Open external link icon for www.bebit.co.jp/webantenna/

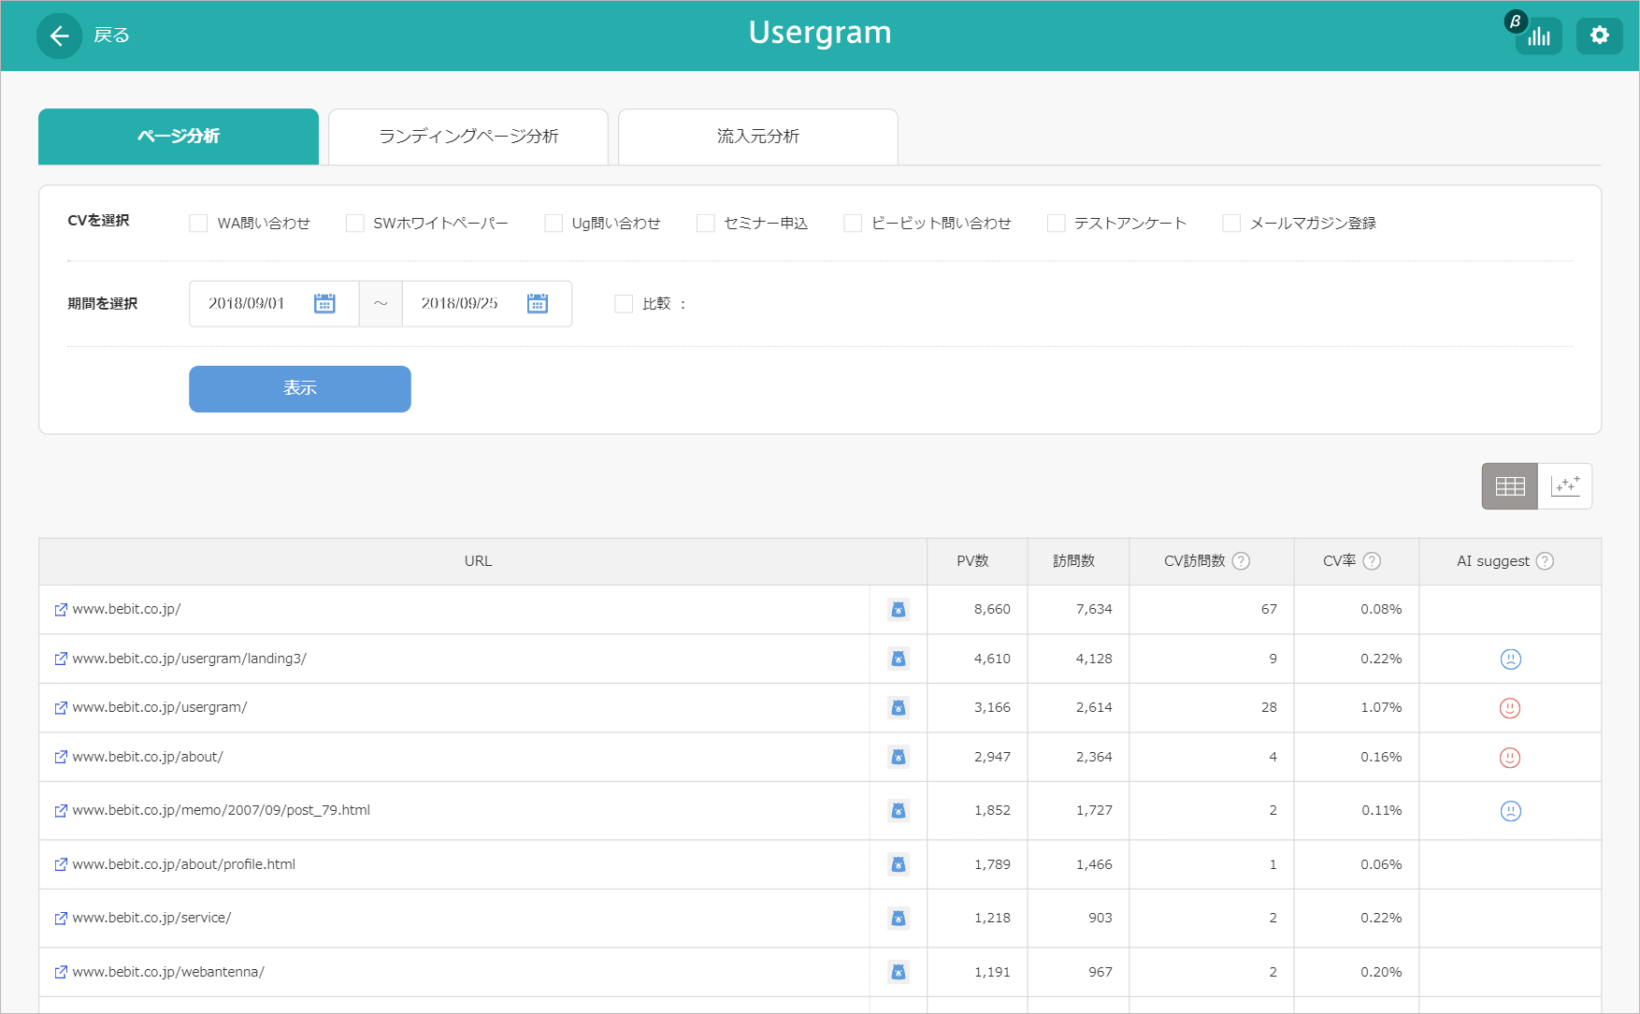[61, 972]
